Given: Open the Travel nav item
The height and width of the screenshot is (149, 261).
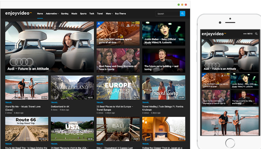Looking at the screenshot, I should coord(100,14).
